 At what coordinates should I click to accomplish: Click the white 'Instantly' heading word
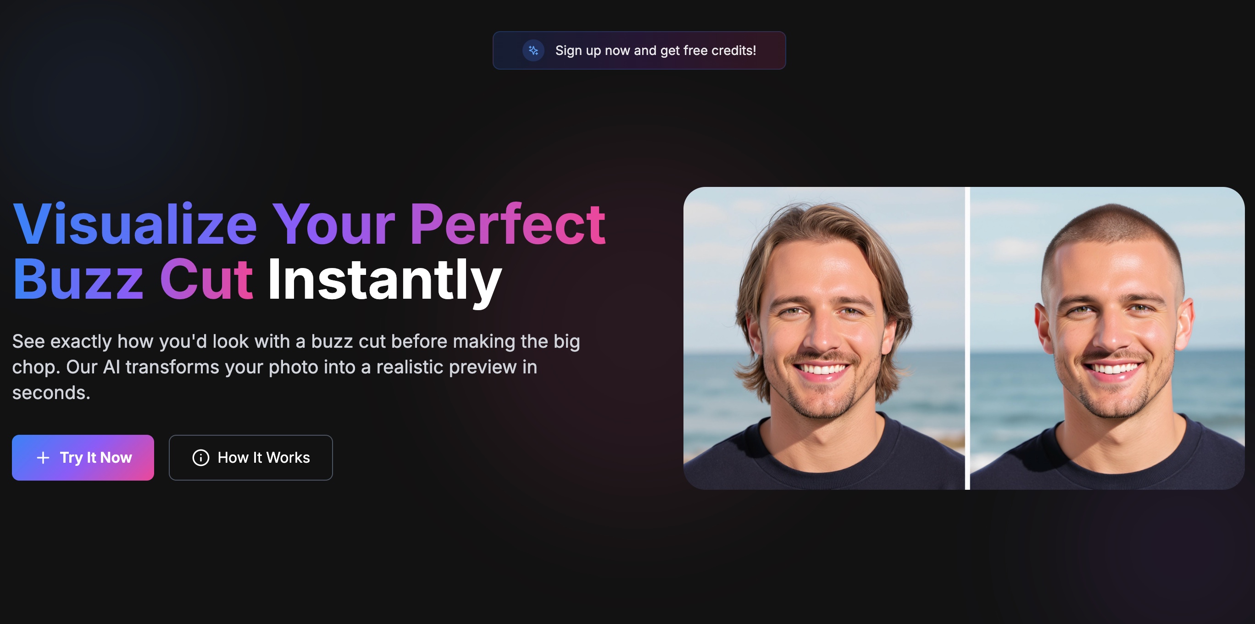[x=385, y=281]
